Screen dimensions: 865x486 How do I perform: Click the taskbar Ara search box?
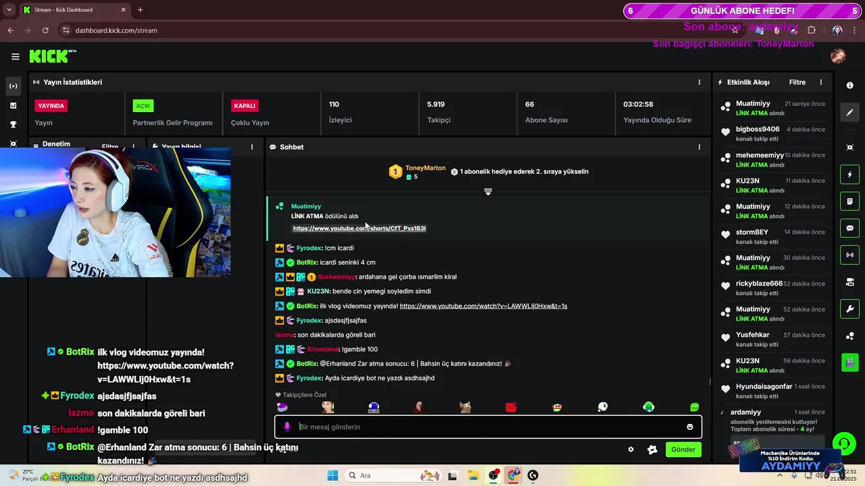pyautogui.click(x=394, y=475)
